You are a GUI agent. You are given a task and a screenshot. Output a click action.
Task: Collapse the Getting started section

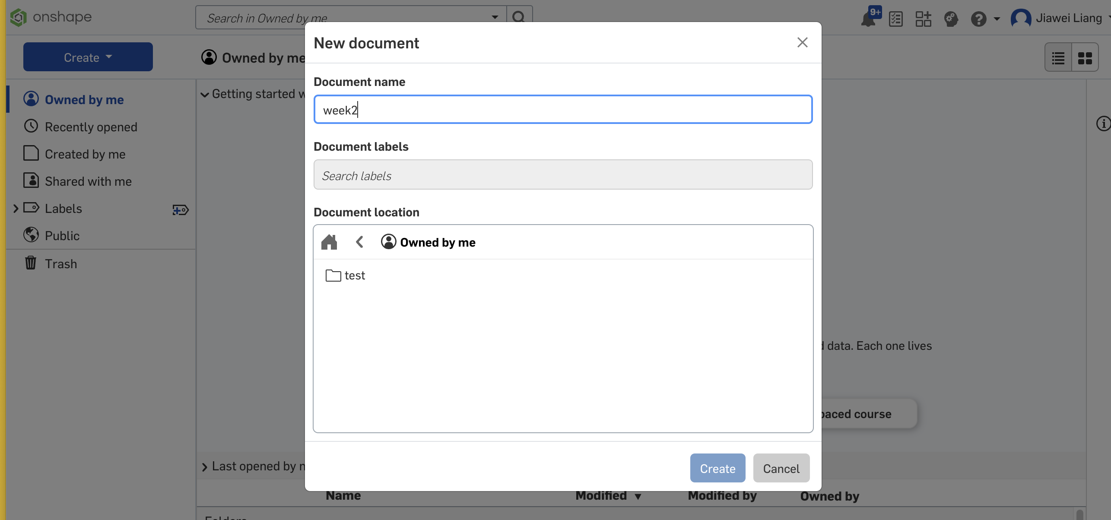[x=205, y=95]
